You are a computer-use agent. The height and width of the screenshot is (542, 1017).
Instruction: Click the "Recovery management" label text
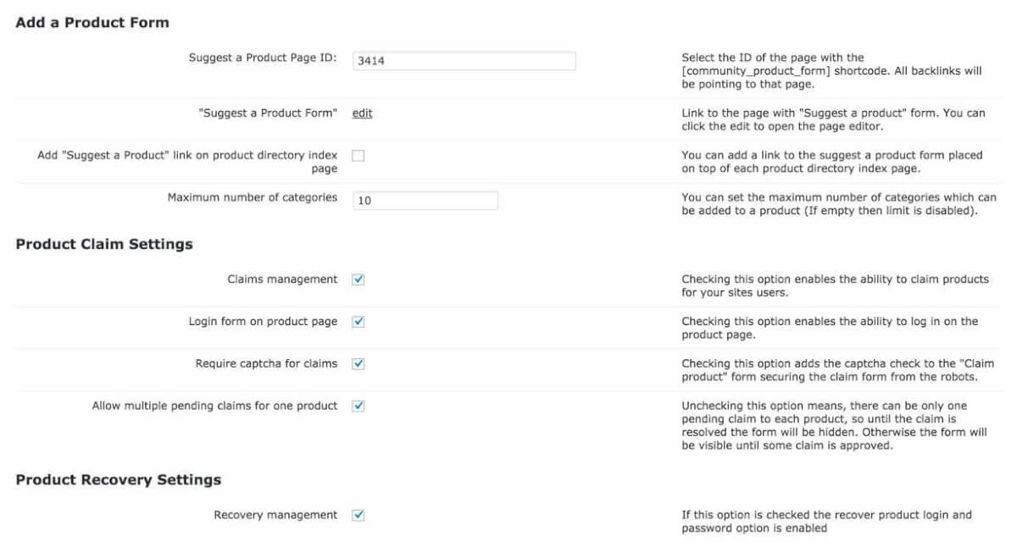pos(275,515)
